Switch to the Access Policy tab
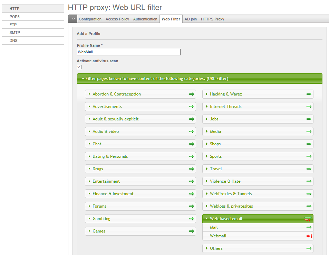The image size is (329, 255). (117, 19)
